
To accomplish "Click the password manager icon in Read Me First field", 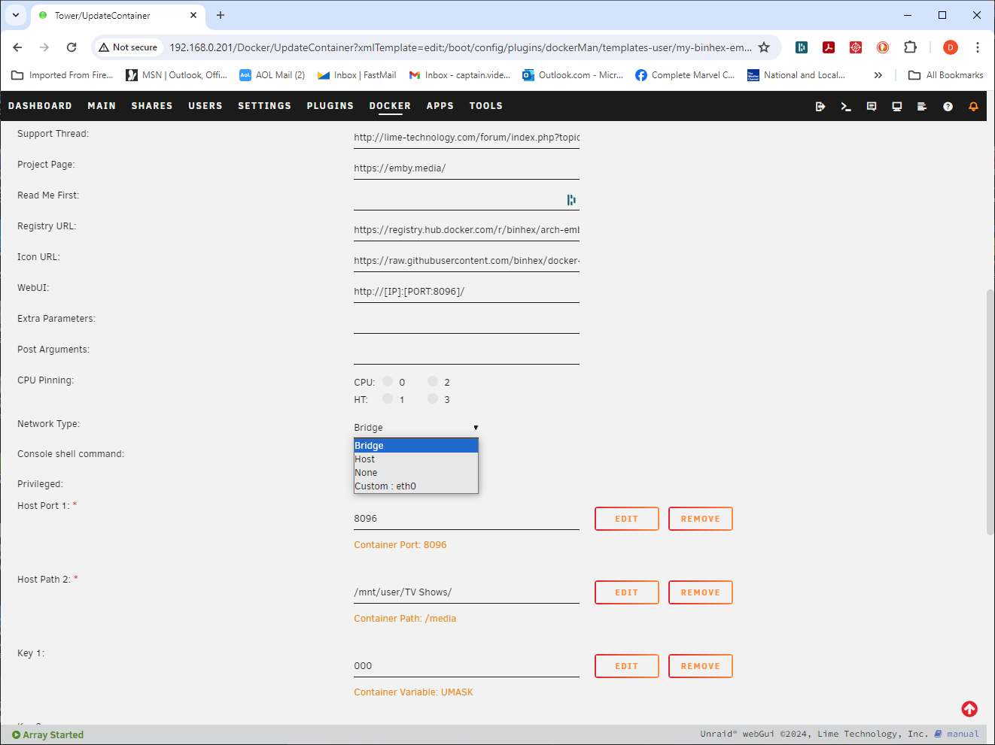I will 571,200.
